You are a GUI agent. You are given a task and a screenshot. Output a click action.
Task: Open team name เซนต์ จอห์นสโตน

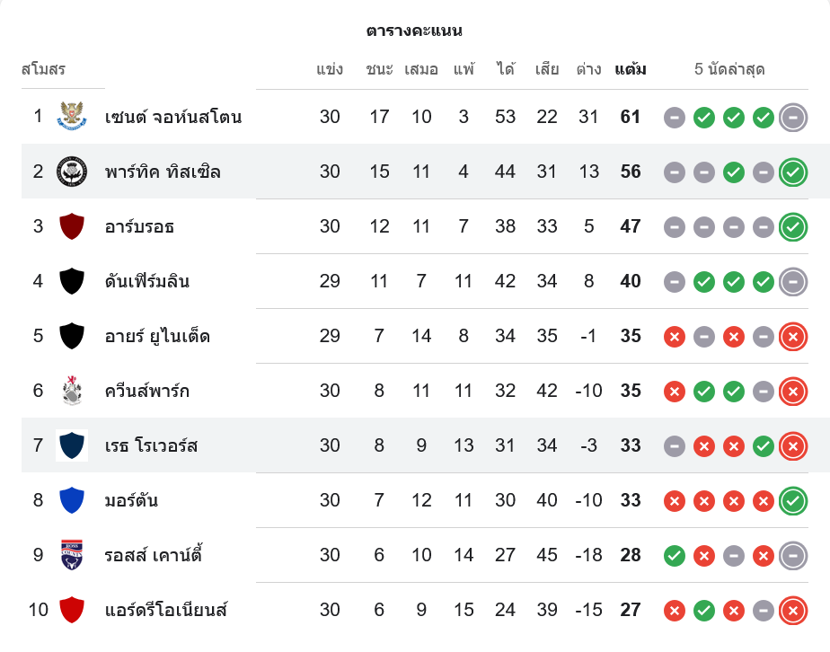(x=173, y=117)
